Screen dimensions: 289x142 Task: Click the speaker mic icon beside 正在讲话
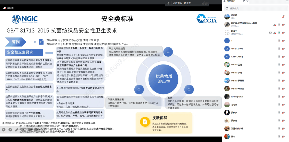[169, 3]
